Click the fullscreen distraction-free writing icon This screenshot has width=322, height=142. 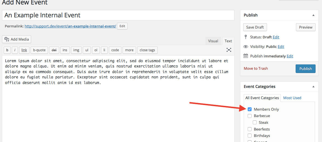click(229, 50)
